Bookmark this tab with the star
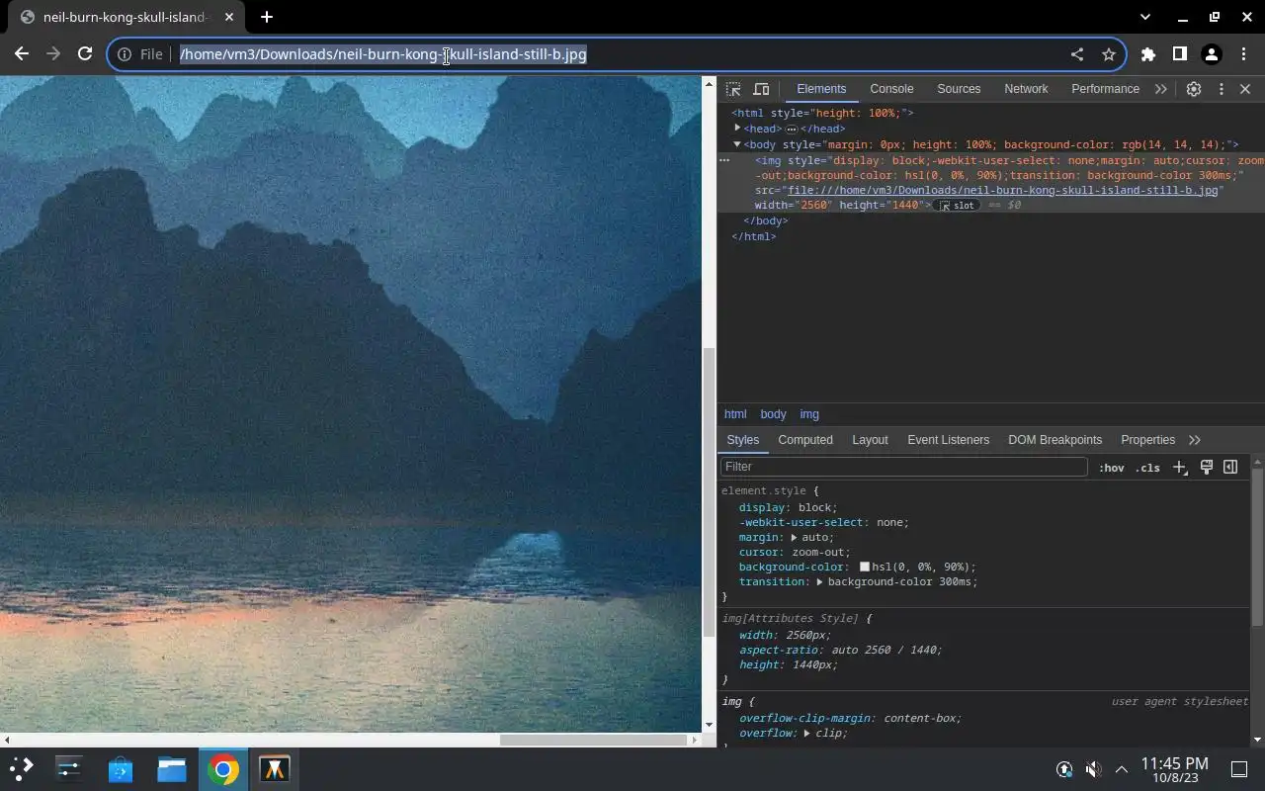 (1109, 54)
